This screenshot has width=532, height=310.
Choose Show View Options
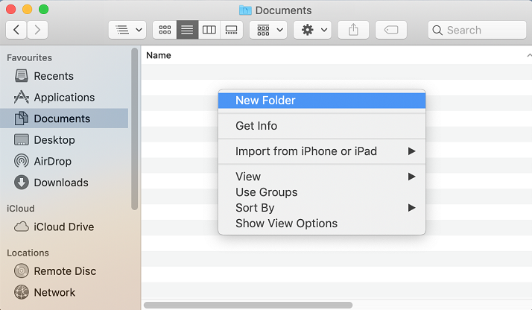tap(322, 224)
